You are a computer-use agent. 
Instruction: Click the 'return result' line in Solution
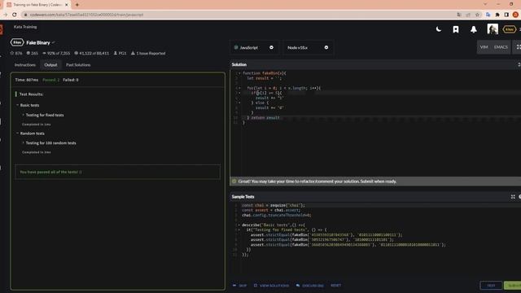point(265,117)
